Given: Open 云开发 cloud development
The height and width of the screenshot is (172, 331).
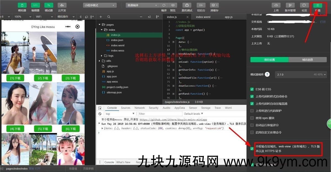Looking at the screenshot, I should pos(62,5).
